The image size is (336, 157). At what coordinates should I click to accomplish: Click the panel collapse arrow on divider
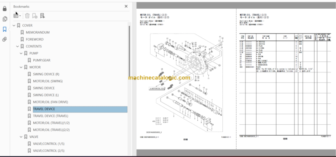(135, 78)
